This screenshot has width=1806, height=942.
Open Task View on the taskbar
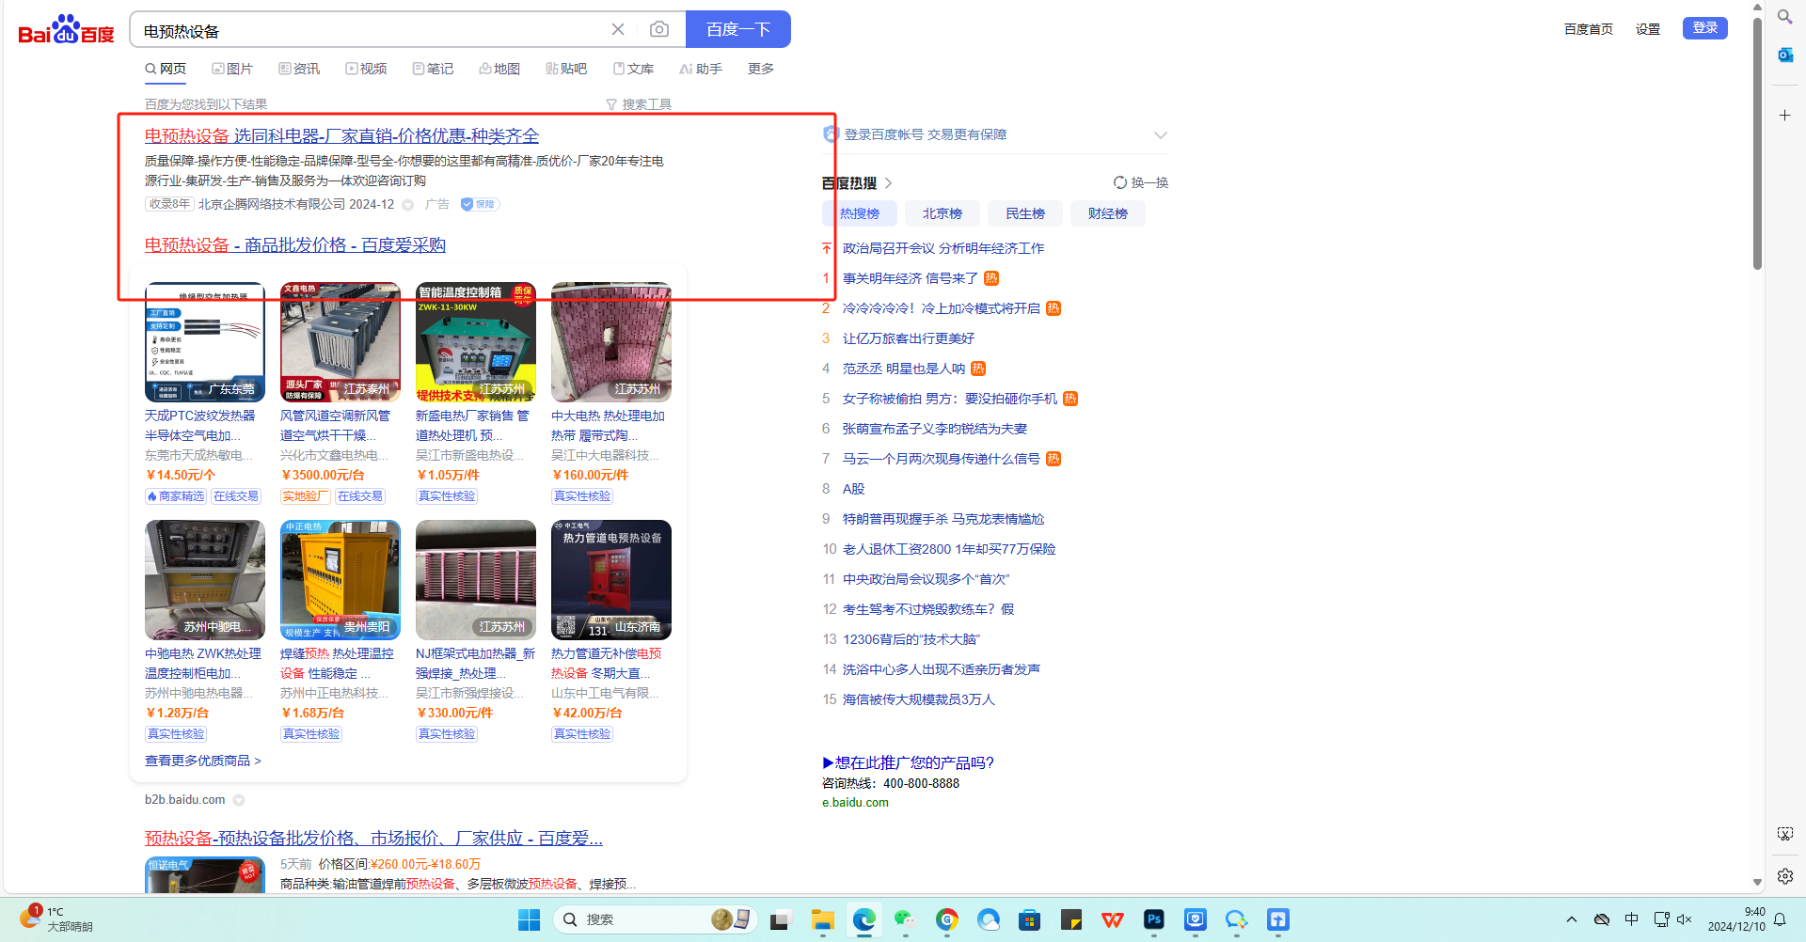pos(780,919)
